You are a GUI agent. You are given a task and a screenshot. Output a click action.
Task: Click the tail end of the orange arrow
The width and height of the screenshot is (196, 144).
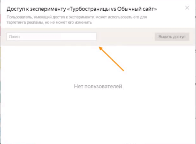pos(124,70)
